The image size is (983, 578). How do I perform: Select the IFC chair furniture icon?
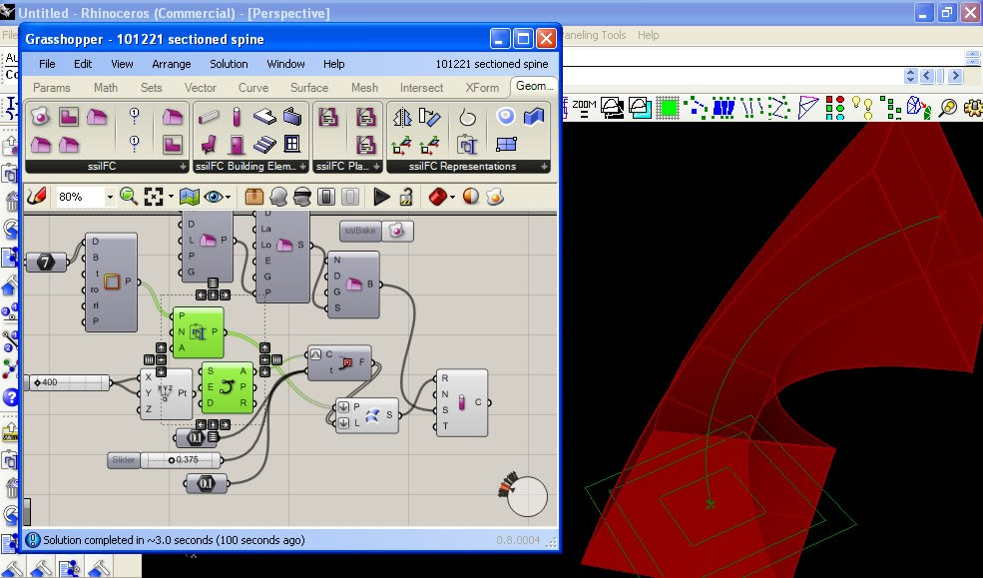pos(209,144)
